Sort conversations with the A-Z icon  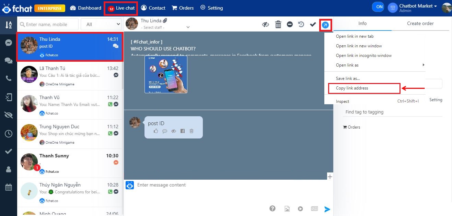click(x=9, y=25)
